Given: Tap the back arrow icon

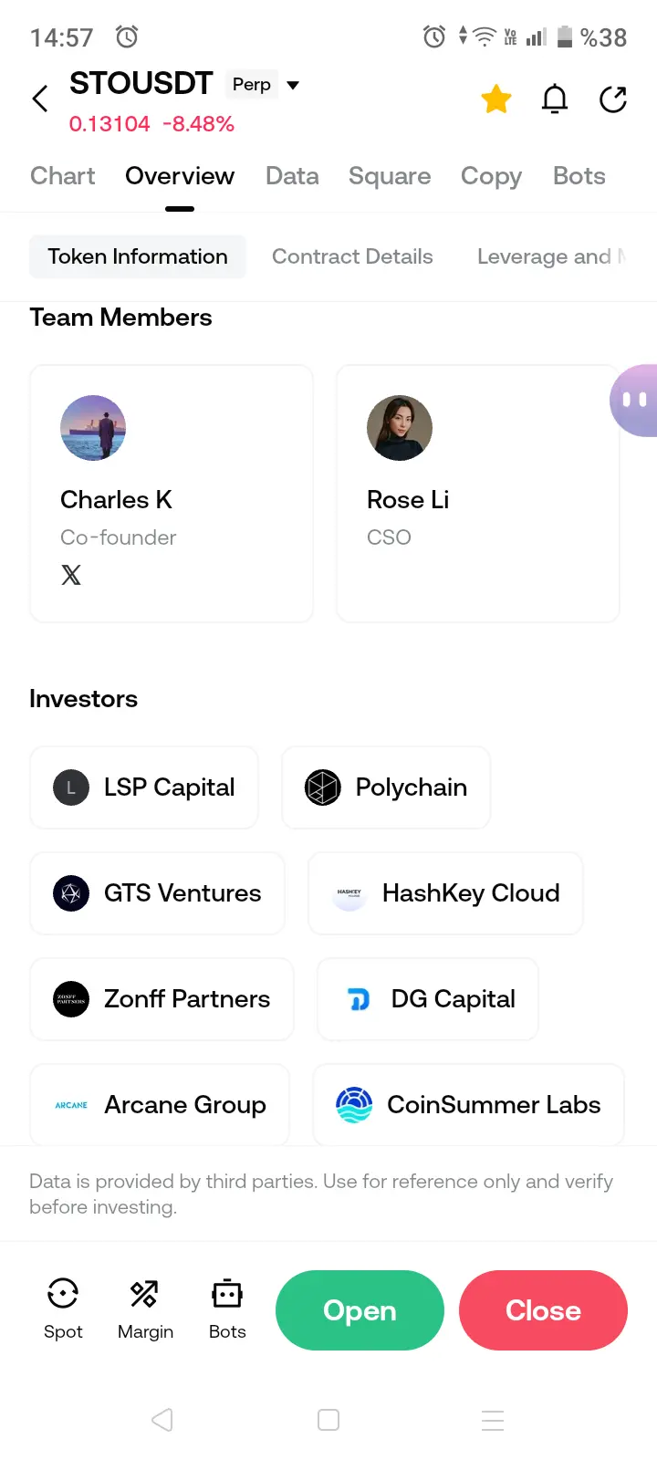Looking at the screenshot, I should pyautogui.click(x=40, y=99).
